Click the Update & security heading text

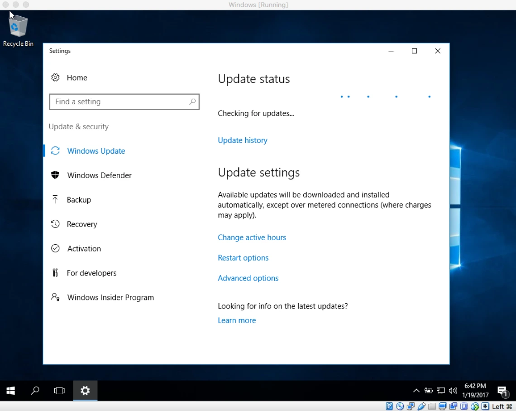tap(79, 126)
